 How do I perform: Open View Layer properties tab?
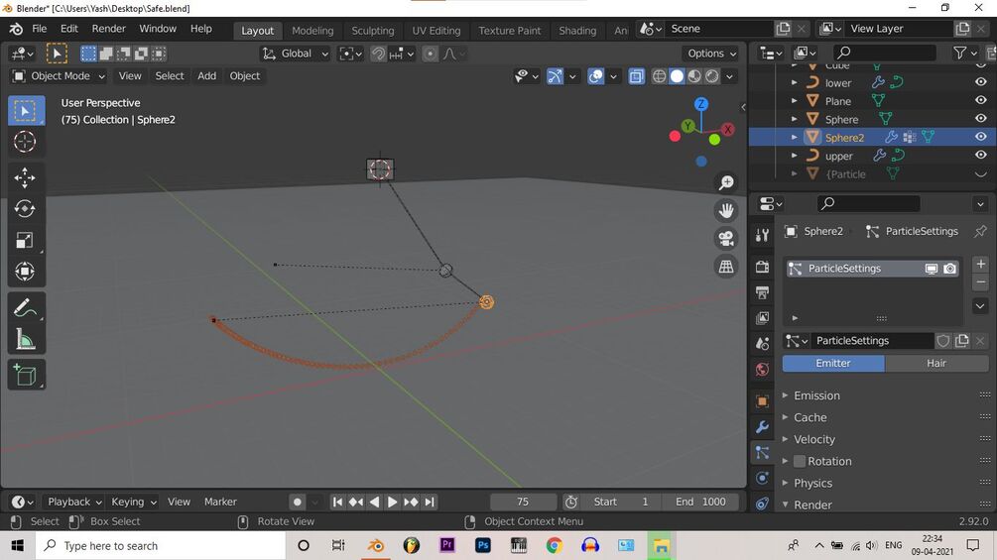tap(762, 317)
